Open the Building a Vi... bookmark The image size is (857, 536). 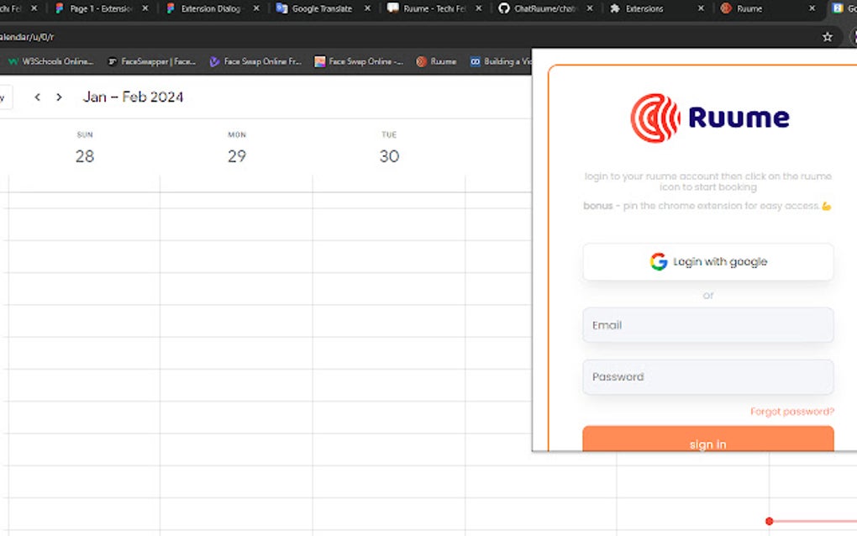click(x=500, y=61)
